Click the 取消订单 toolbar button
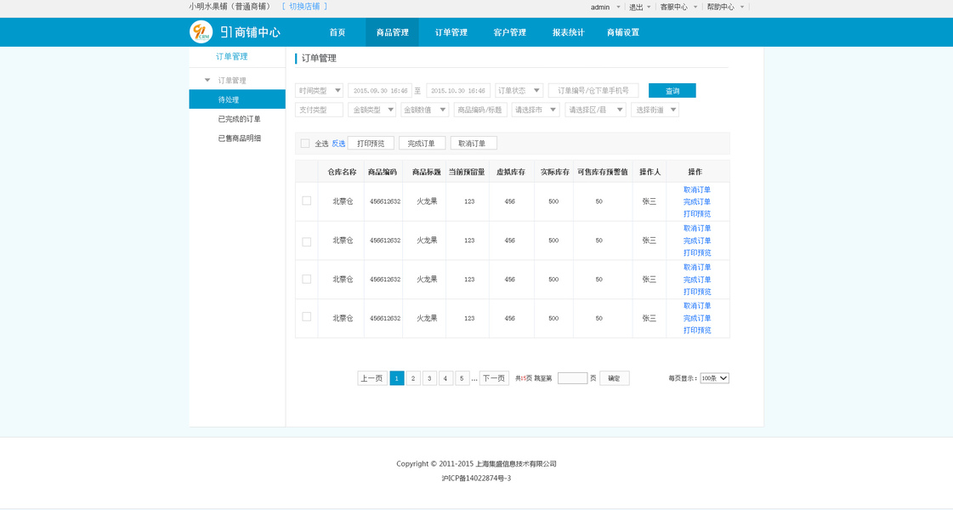Image resolution: width=953 pixels, height=510 pixels. (x=474, y=144)
